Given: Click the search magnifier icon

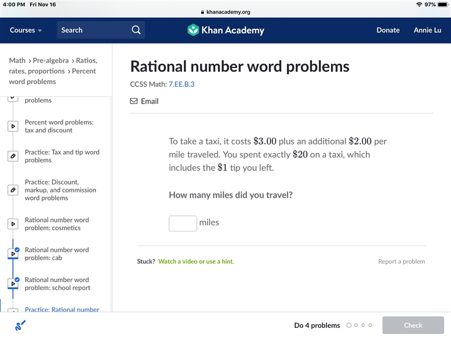Looking at the screenshot, I should point(136,30).
